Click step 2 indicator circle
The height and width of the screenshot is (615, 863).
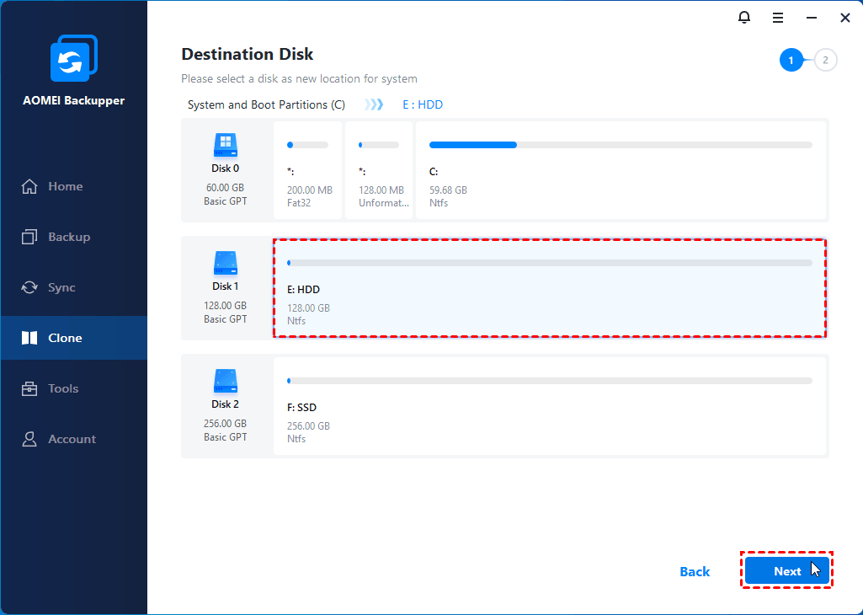(x=826, y=60)
